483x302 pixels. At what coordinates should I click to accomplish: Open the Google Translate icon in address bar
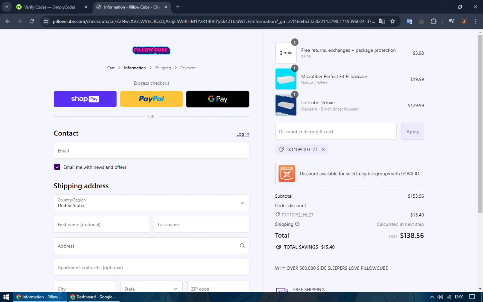click(x=382, y=21)
